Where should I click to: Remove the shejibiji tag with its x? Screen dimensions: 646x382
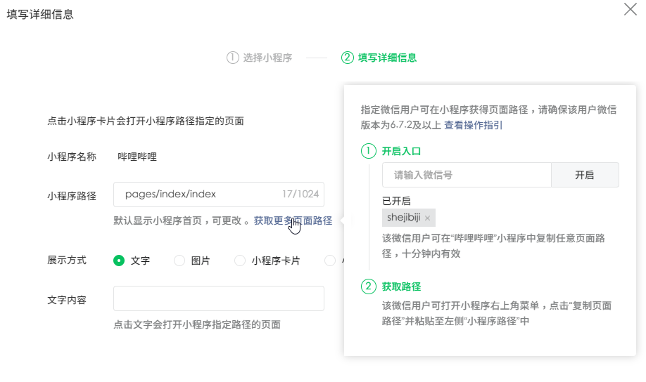(x=427, y=218)
